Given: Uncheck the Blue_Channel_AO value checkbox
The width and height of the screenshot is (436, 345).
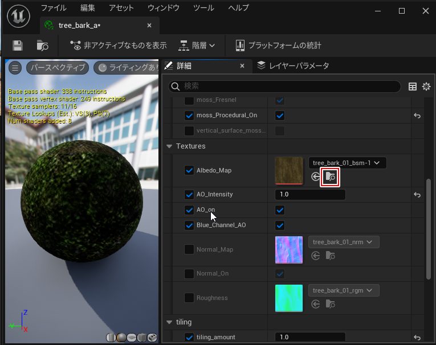Looking at the screenshot, I should coord(280,225).
